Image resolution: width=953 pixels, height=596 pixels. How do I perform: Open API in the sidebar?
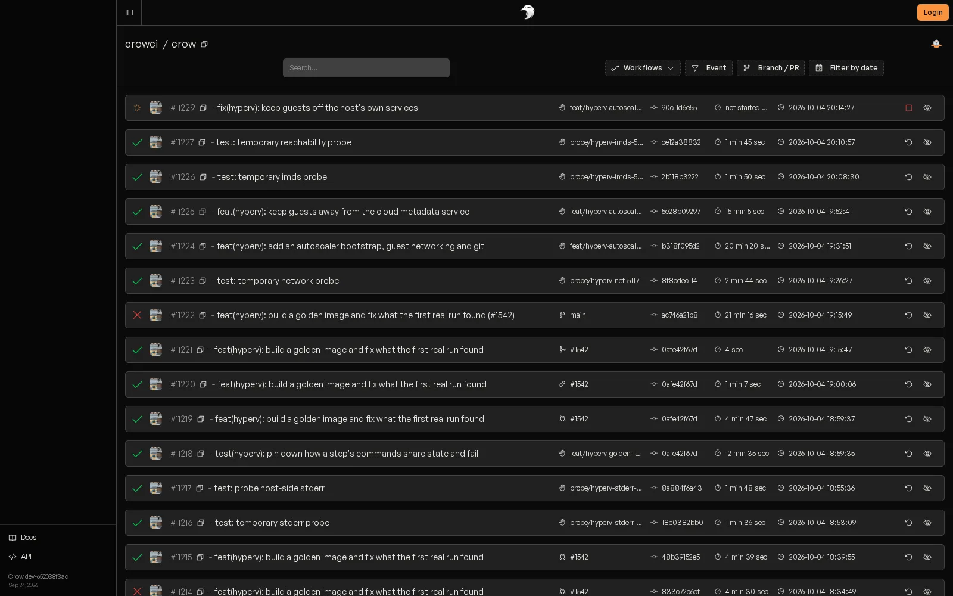20,557
